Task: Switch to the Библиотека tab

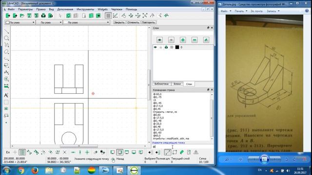Action: [x=161, y=84]
